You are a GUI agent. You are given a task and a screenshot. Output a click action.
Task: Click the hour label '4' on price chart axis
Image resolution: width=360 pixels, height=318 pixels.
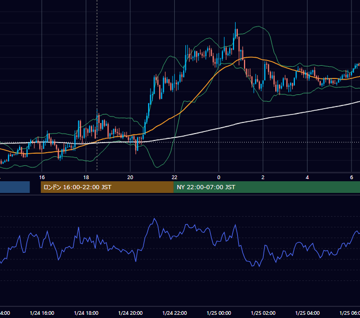point(307,178)
